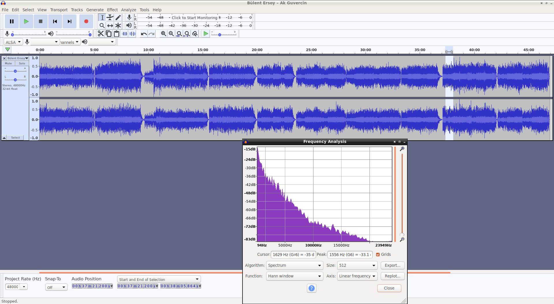Screen dimensions: 554x304
Task: Open the Frequency Analysis help button
Action: pyautogui.click(x=311, y=288)
